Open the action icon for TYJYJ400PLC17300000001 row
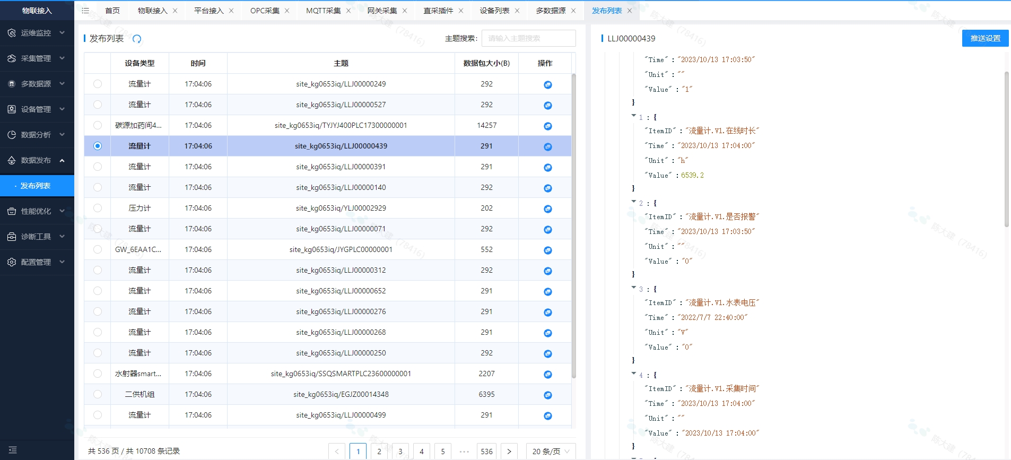The image size is (1011, 460). pyautogui.click(x=548, y=126)
